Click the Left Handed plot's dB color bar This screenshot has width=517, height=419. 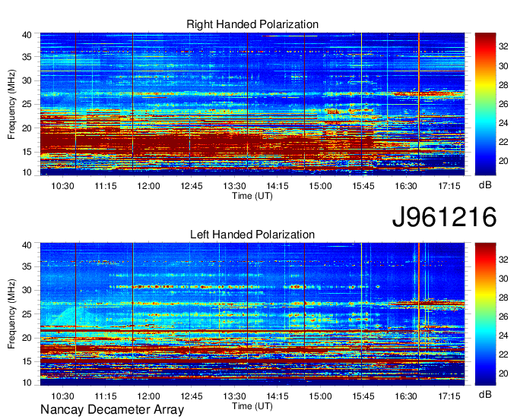click(485, 314)
